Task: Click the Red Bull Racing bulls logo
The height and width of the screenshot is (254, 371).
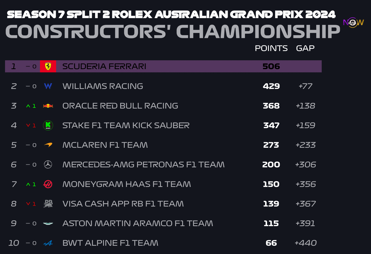Action: point(48,106)
